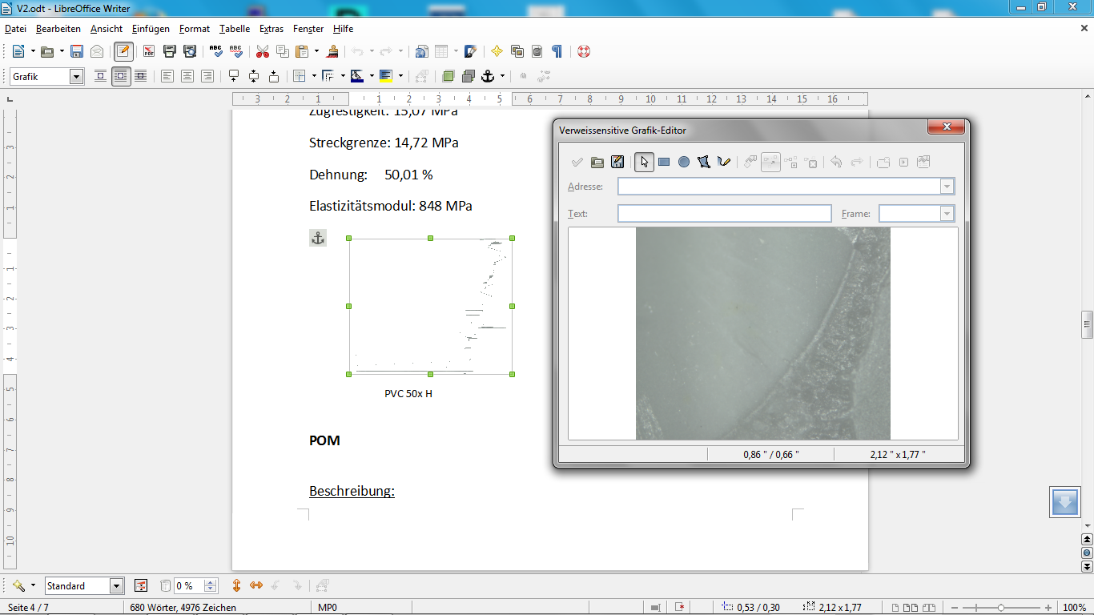Enable wrap through for the image
The image size is (1094, 615).
click(141, 77)
